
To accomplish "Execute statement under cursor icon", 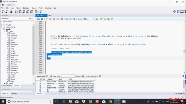I will 50,19.
